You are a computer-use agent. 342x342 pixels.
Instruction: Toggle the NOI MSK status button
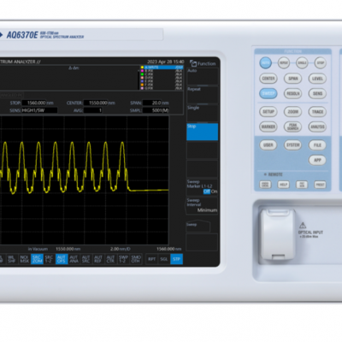24,259
